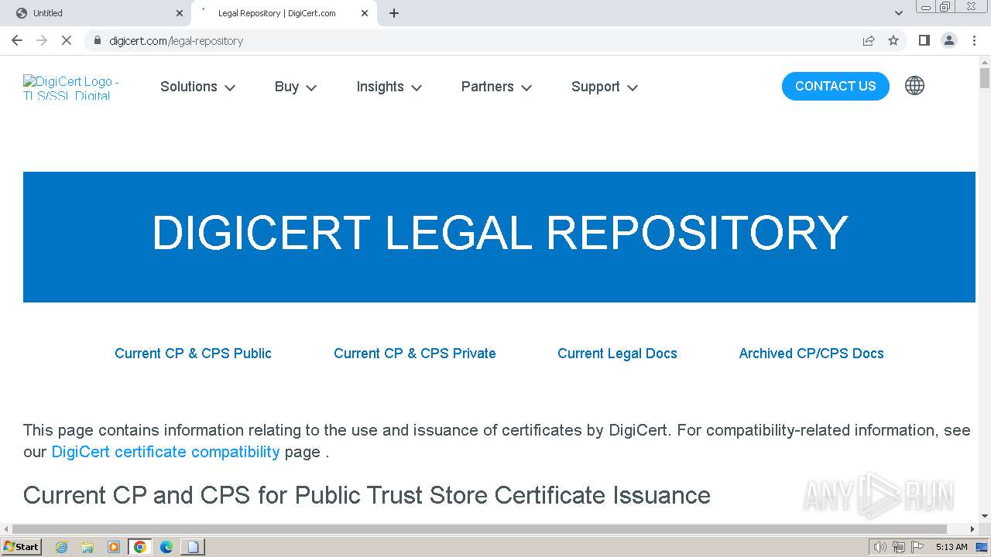Click the browser back arrow
Viewport: 991px width, 557px height.
click(x=17, y=40)
